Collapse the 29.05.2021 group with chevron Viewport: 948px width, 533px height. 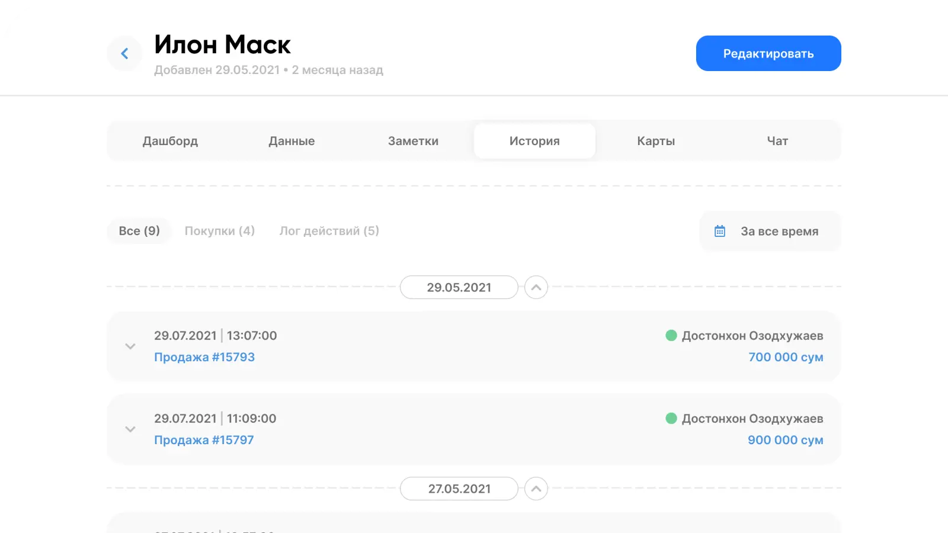point(536,287)
